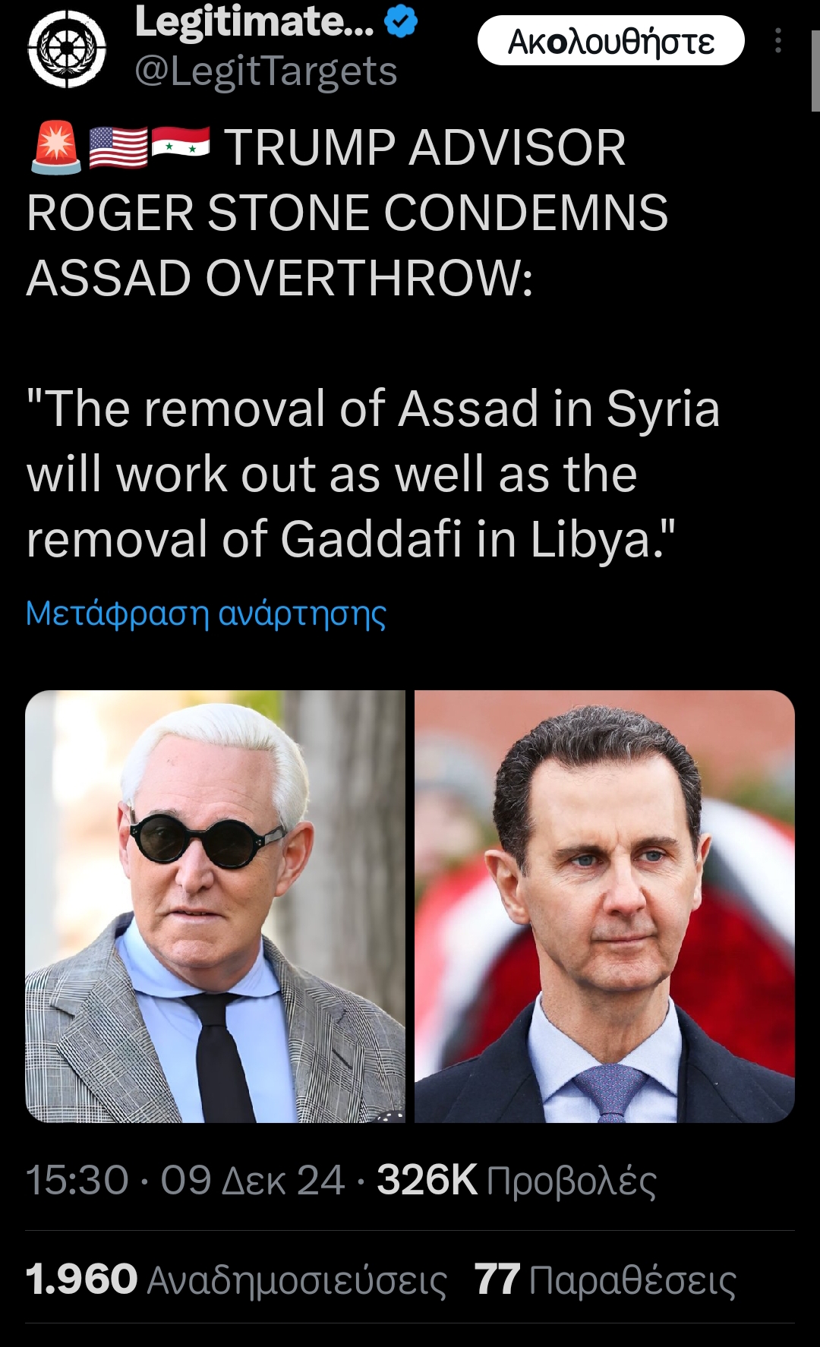Open the 1.960 Αναδημοσιεύσεις reposts list

click(236, 1279)
